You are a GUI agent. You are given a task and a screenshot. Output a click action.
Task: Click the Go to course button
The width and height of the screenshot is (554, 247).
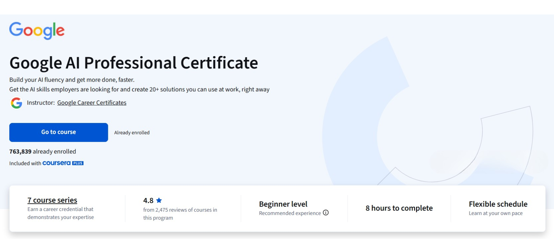59,132
